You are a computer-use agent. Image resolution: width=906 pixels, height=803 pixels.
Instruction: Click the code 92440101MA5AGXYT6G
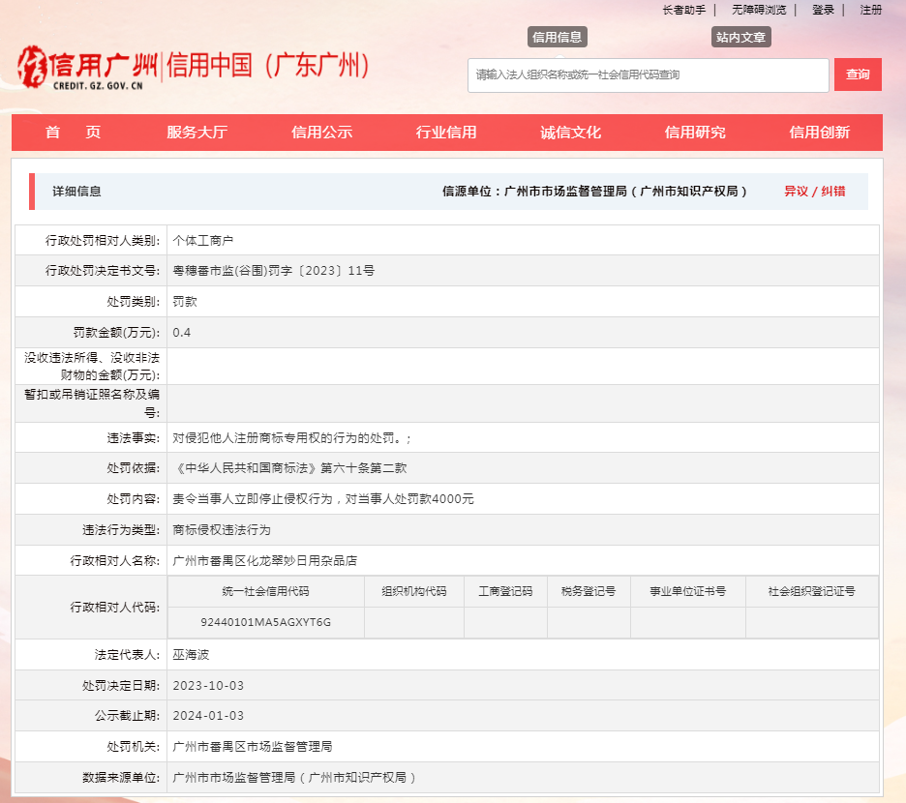click(266, 622)
